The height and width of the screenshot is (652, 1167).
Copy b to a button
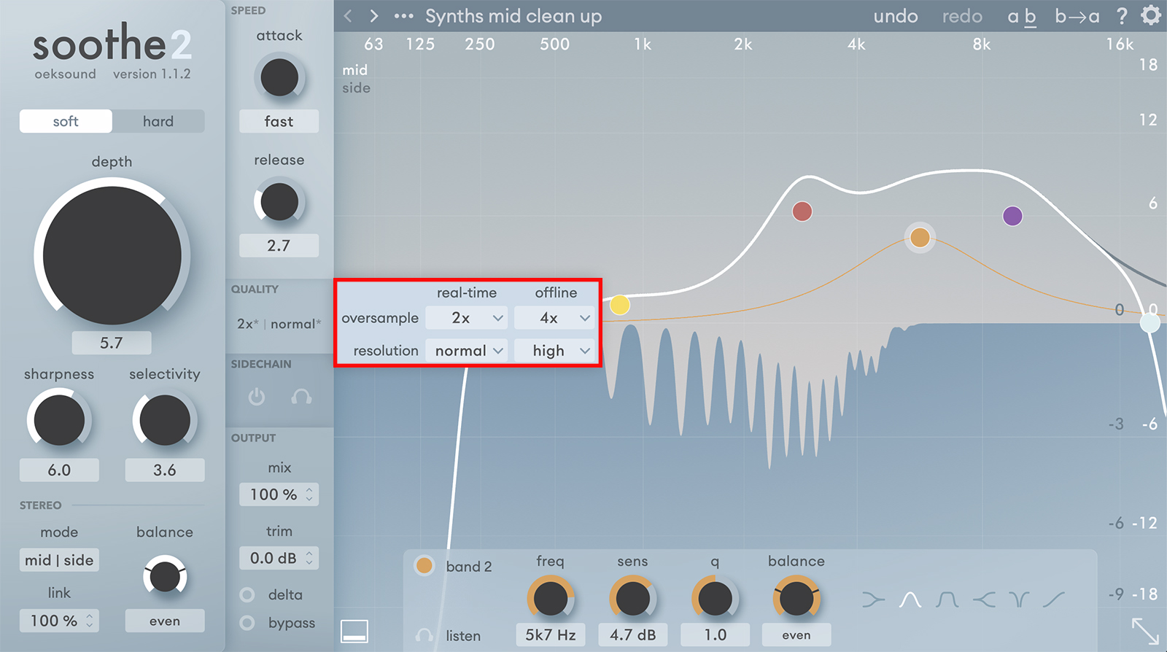click(1077, 16)
